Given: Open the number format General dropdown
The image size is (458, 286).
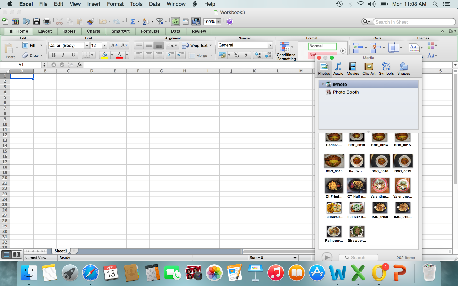Looking at the screenshot, I should click(x=270, y=45).
